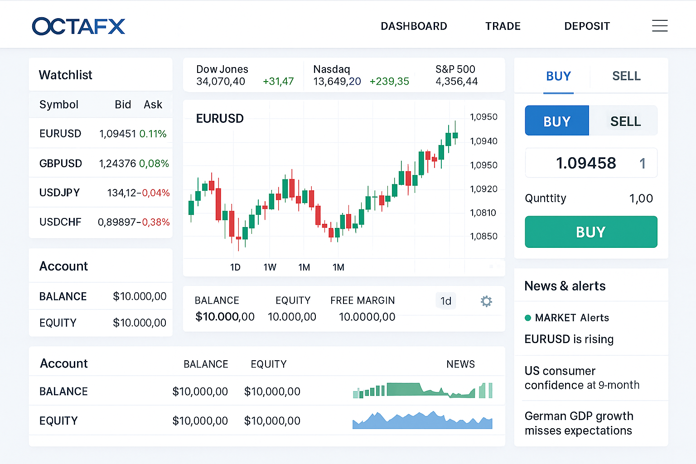The image size is (696, 464).
Task: Switch to the top BUY tab
Action: point(558,76)
